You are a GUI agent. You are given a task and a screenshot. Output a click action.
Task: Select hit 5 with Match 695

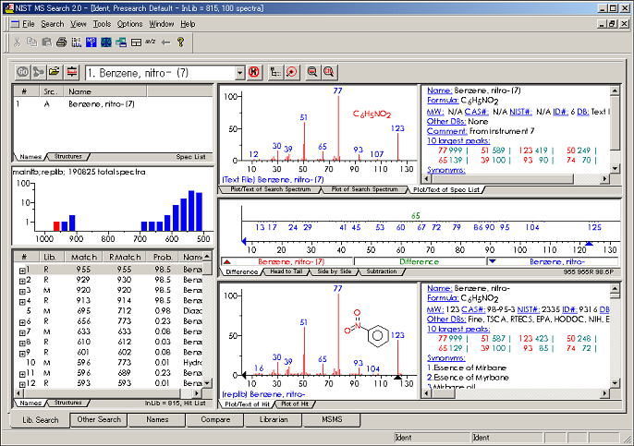[x=108, y=310]
